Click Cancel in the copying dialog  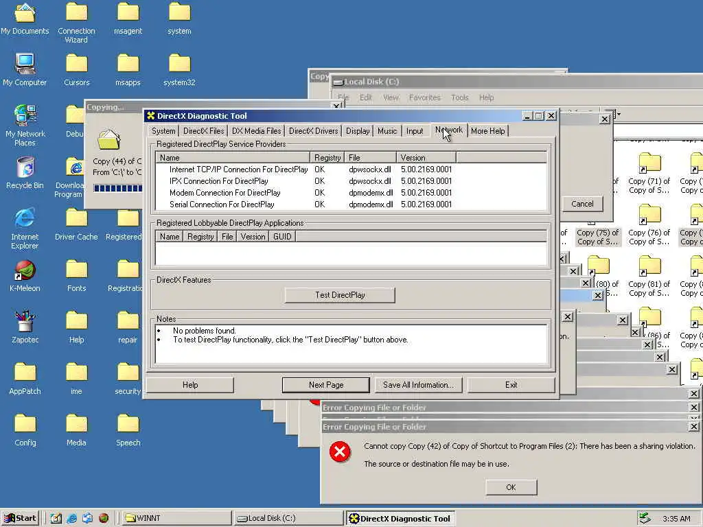click(x=582, y=204)
